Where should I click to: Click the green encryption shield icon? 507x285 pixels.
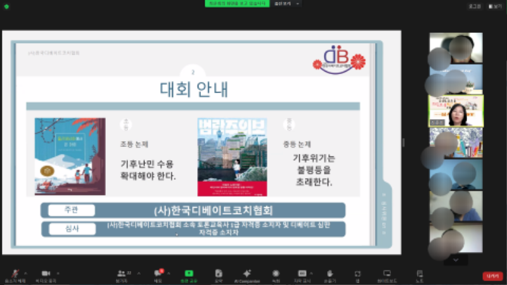pos(6,6)
